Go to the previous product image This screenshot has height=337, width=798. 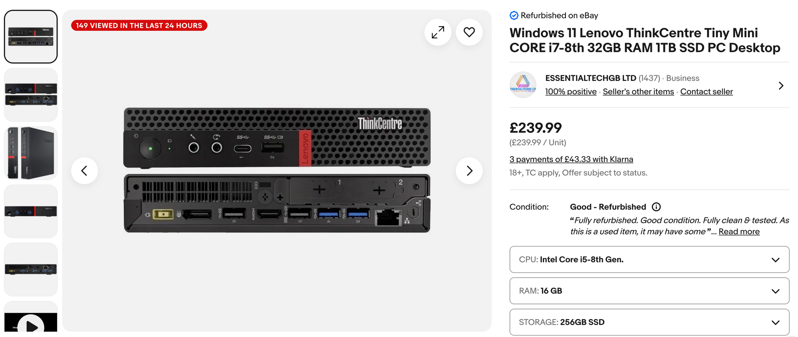coord(84,171)
